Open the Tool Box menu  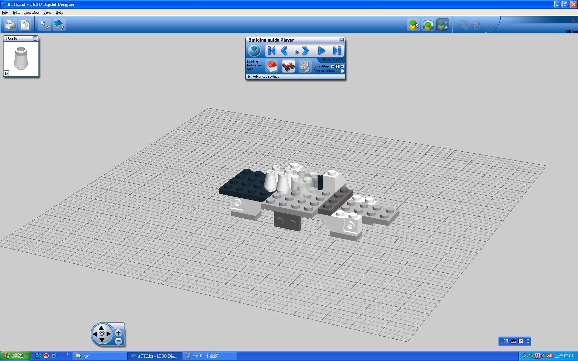pyautogui.click(x=31, y=12)
